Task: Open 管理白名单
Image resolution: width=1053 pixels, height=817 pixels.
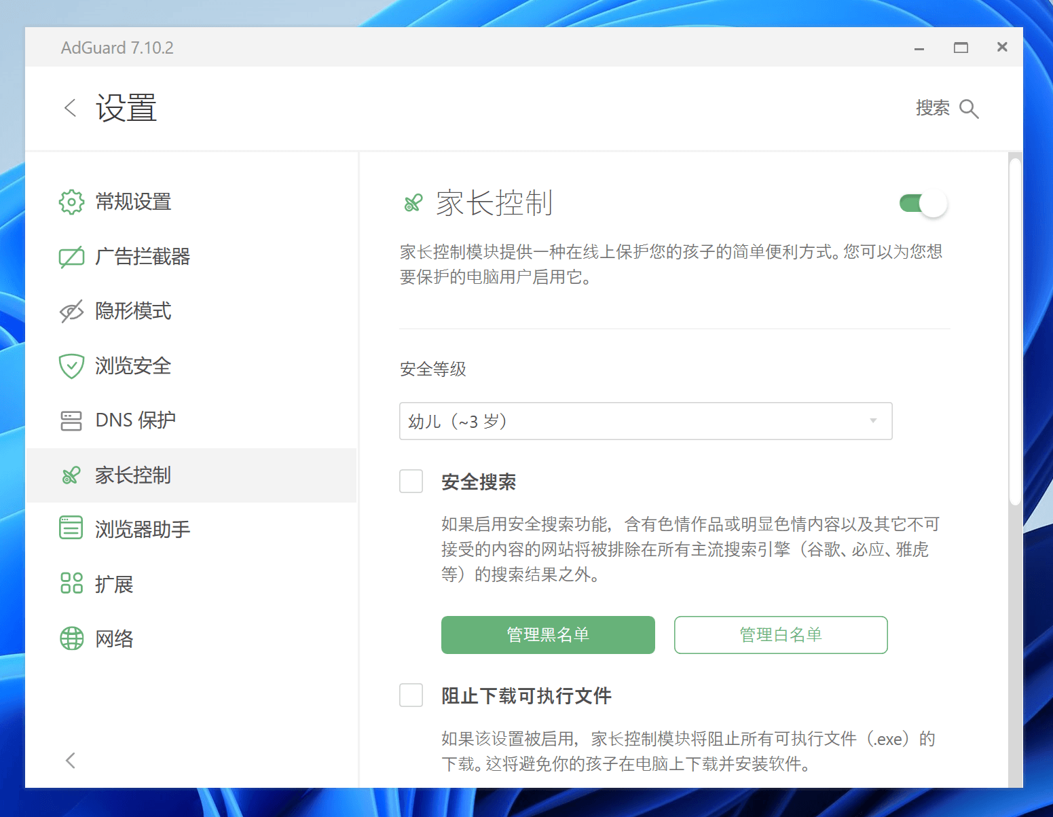Action: point(780,635)
